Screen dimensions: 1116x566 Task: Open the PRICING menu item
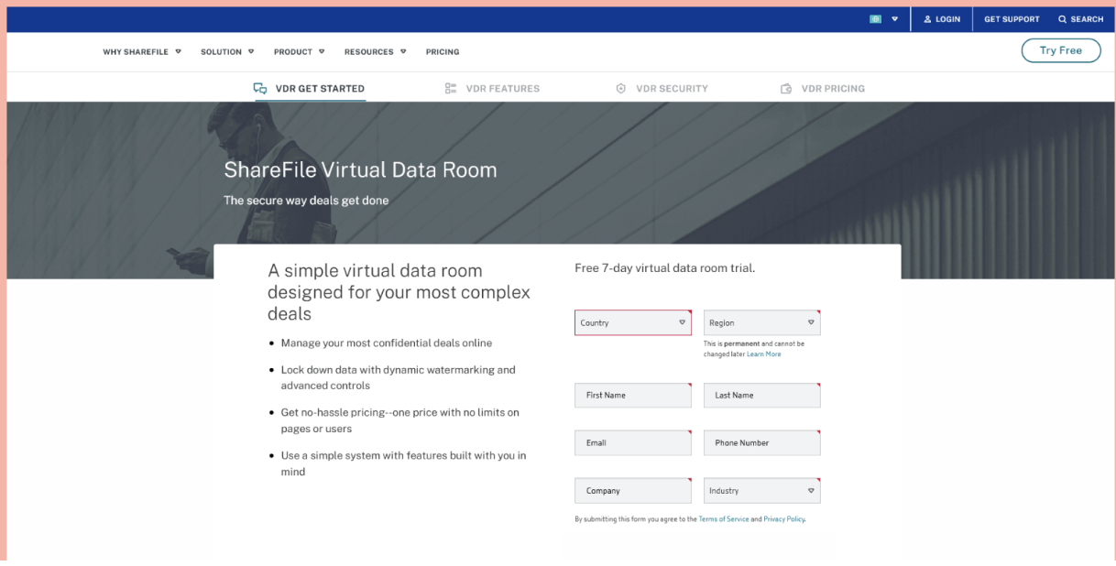[443, 52]
